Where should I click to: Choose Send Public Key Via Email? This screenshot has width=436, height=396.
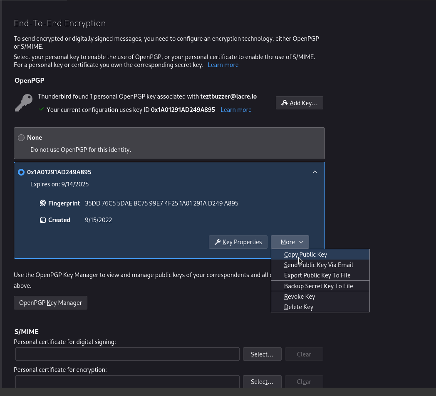tap(320, 265)
